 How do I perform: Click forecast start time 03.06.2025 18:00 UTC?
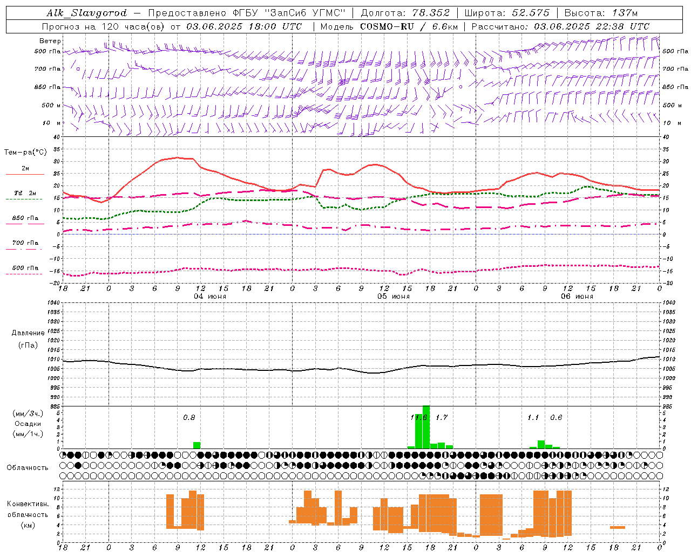click(x=244, y=26)
